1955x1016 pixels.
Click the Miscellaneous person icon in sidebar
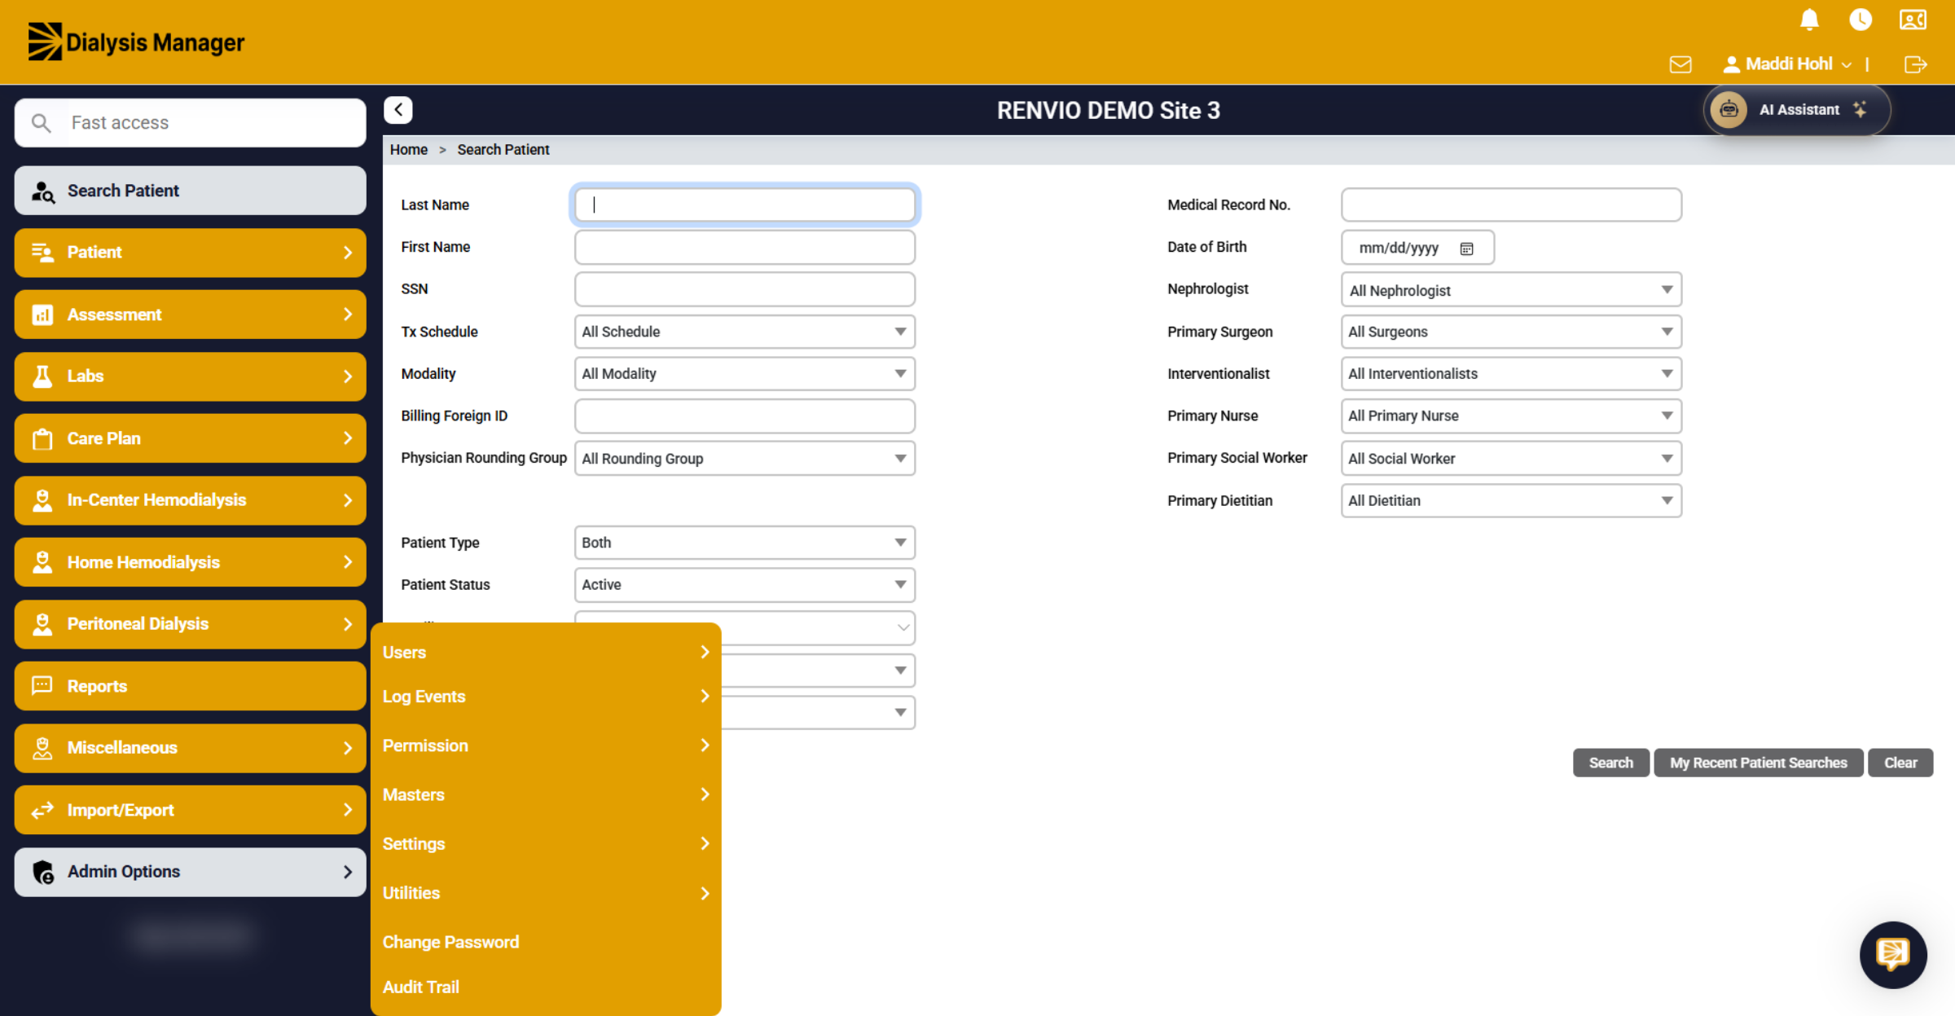(x=42, y=748)
